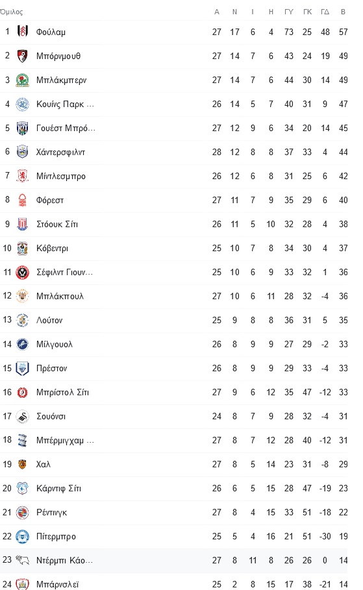Open the Μίντλεσμπρο team link
The width and height of the screenshot is (363, 590).
[x=61, y=176]
